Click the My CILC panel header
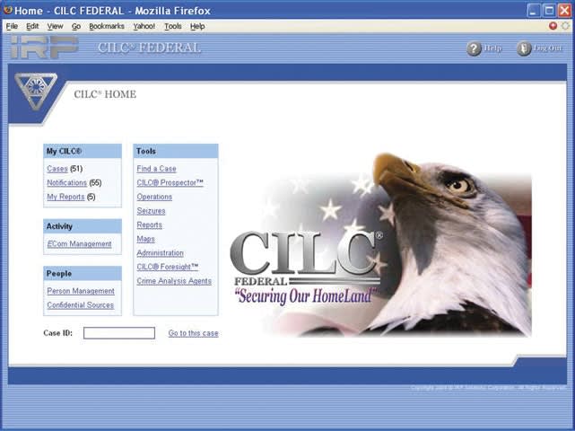 pyautogui.click(x=83, y=151)
